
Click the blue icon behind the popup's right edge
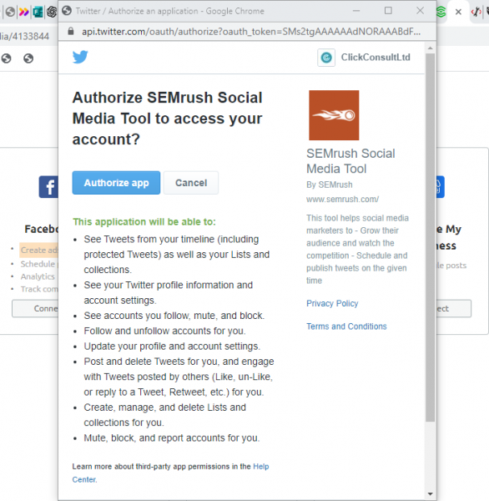click(x=441, y=187)
